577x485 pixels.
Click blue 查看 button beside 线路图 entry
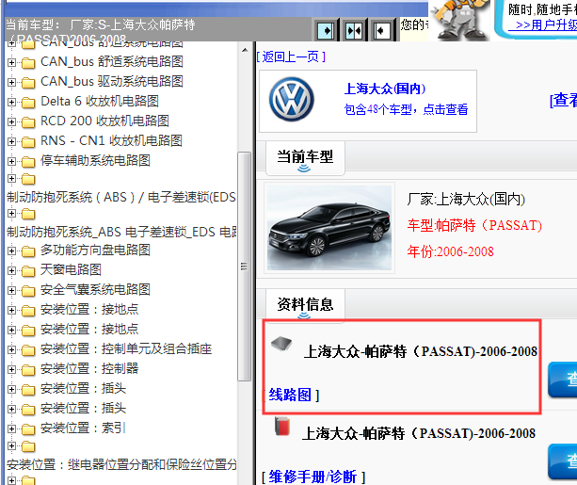[x=562, y=380]
